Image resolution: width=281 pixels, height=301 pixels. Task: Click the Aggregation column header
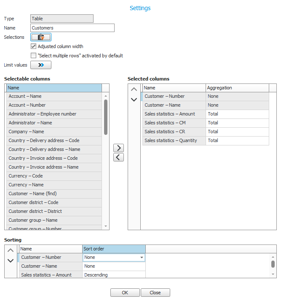pyautogui.click(x=237, y=88)
